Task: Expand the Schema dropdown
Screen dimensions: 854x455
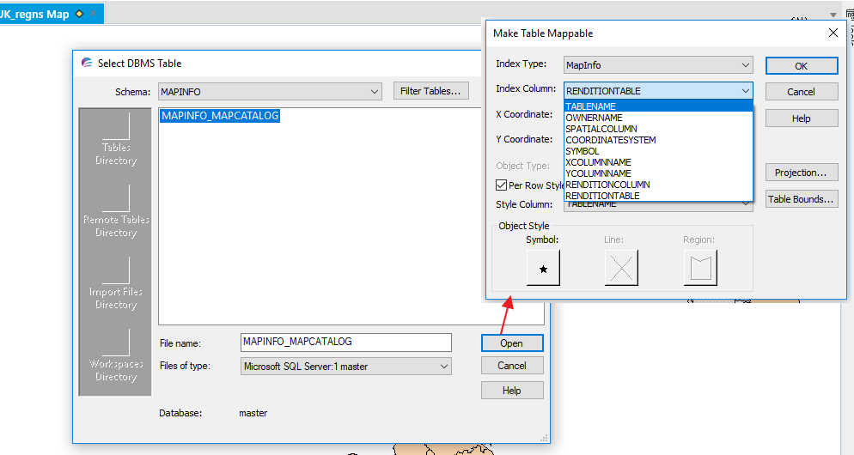Action: (x=374, y=92)
